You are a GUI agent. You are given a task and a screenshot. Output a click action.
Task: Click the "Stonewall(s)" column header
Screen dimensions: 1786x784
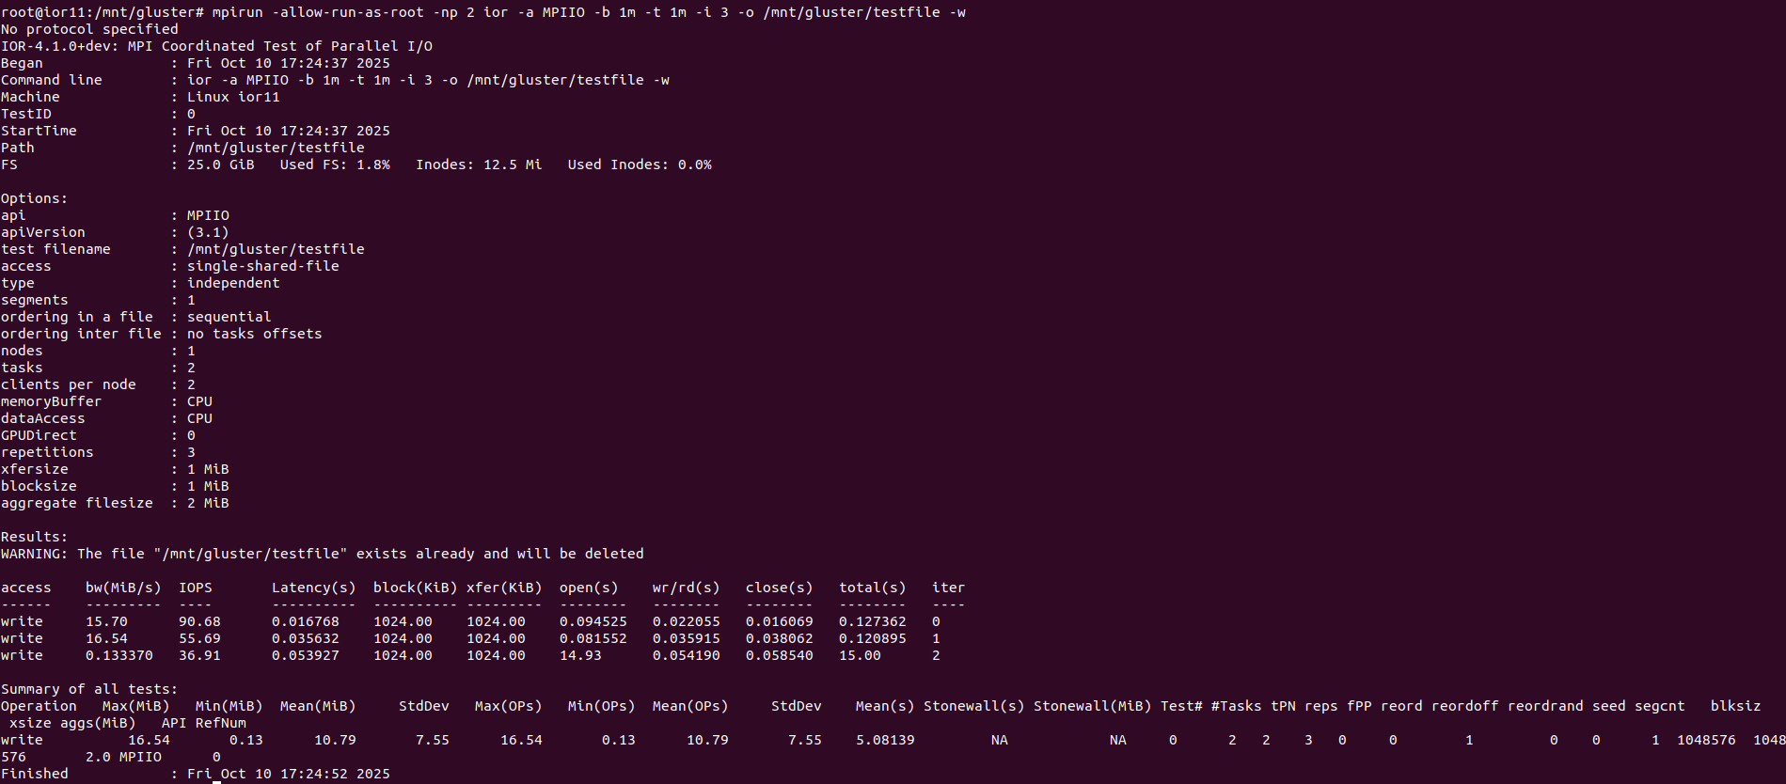coord(973,706)
